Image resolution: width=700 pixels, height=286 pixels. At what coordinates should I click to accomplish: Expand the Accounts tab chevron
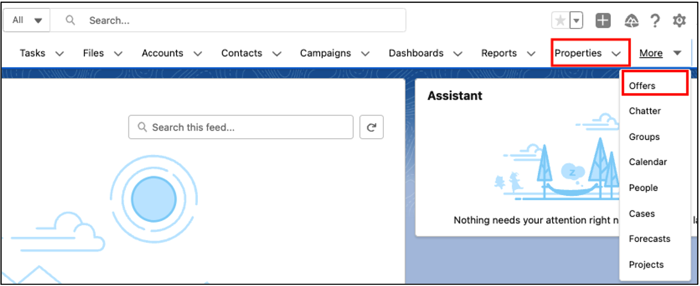(198, 53)
